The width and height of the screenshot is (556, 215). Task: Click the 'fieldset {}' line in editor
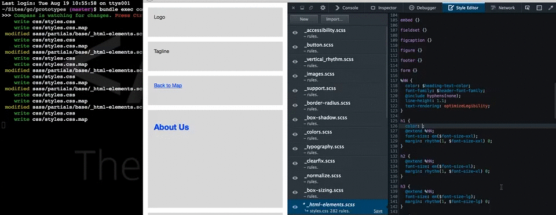point(413,31)
